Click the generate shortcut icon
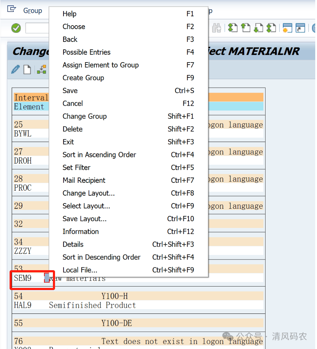 pyautogui.click(x=300, y=28)
